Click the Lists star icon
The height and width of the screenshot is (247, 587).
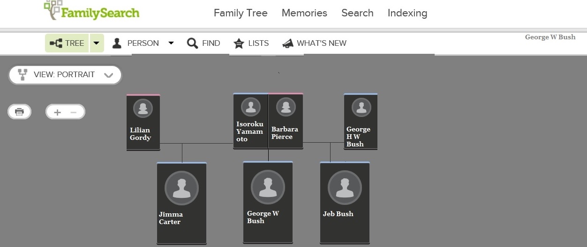click(239, 44)
